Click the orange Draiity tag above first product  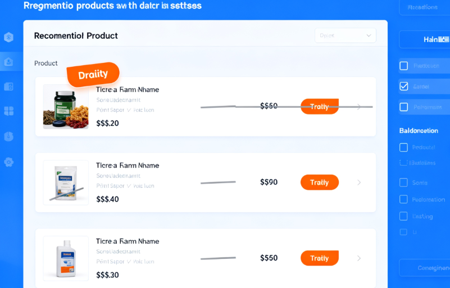tap(93, 75)
